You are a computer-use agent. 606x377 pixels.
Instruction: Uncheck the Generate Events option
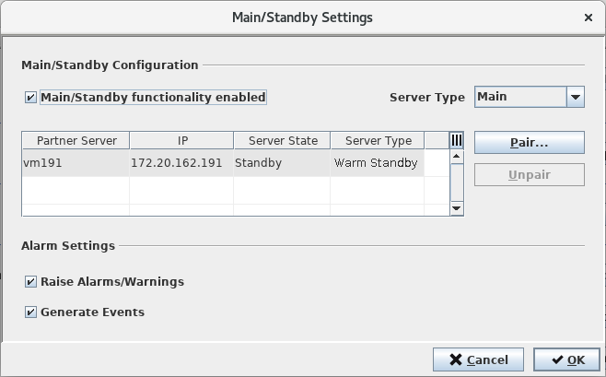click(x=31, y=312)
